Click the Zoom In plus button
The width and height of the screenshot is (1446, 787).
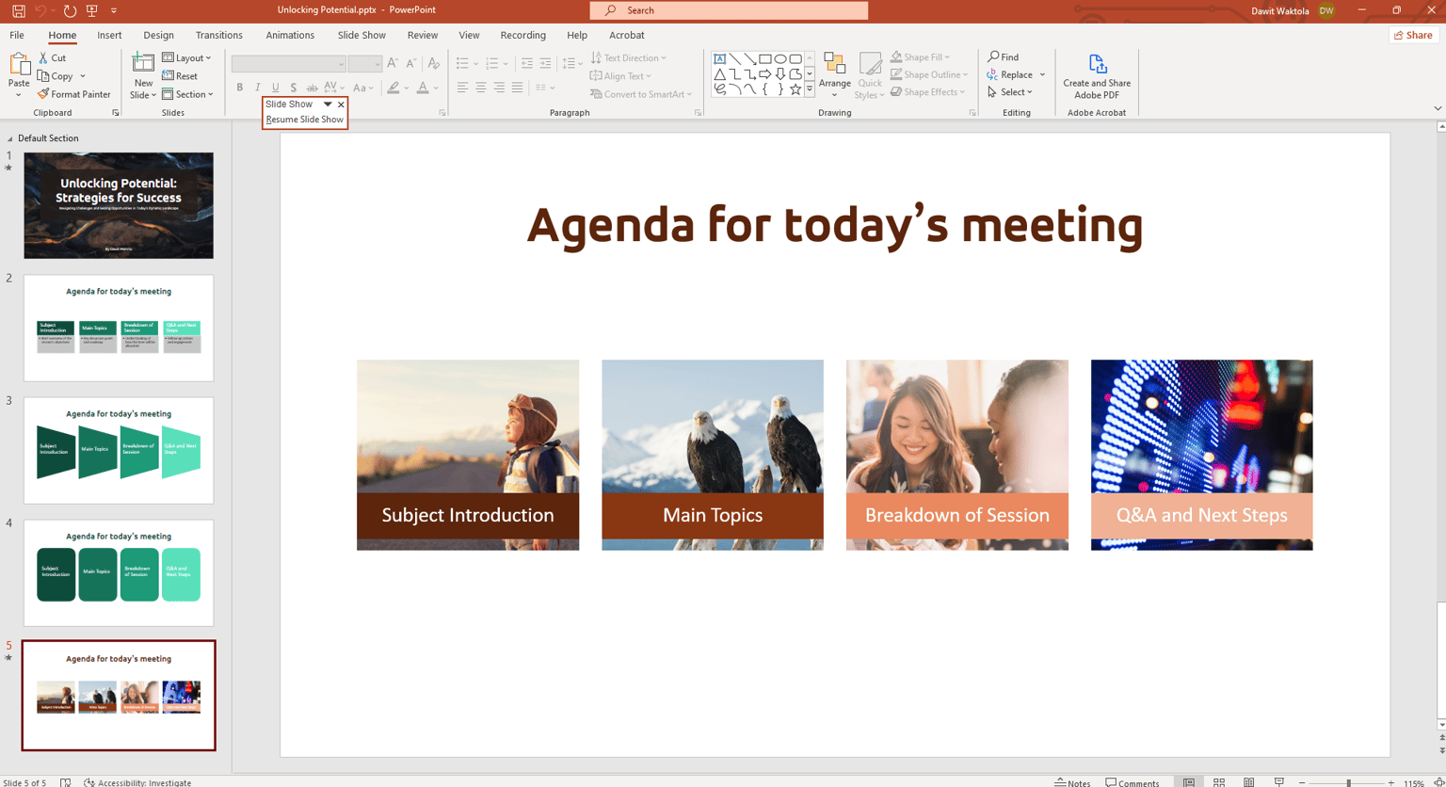pos(1391,782)
